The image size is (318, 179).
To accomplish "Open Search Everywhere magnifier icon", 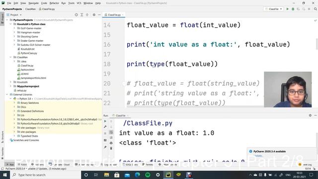I will 316,9.
